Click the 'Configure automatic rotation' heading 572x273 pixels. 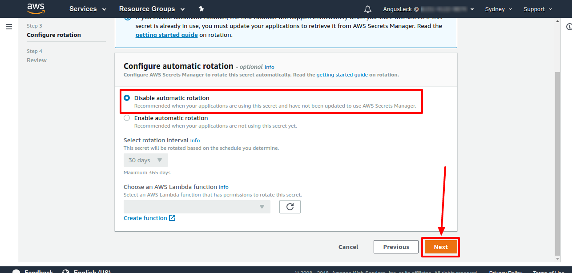pyautogui.click(x=178, y=66)
